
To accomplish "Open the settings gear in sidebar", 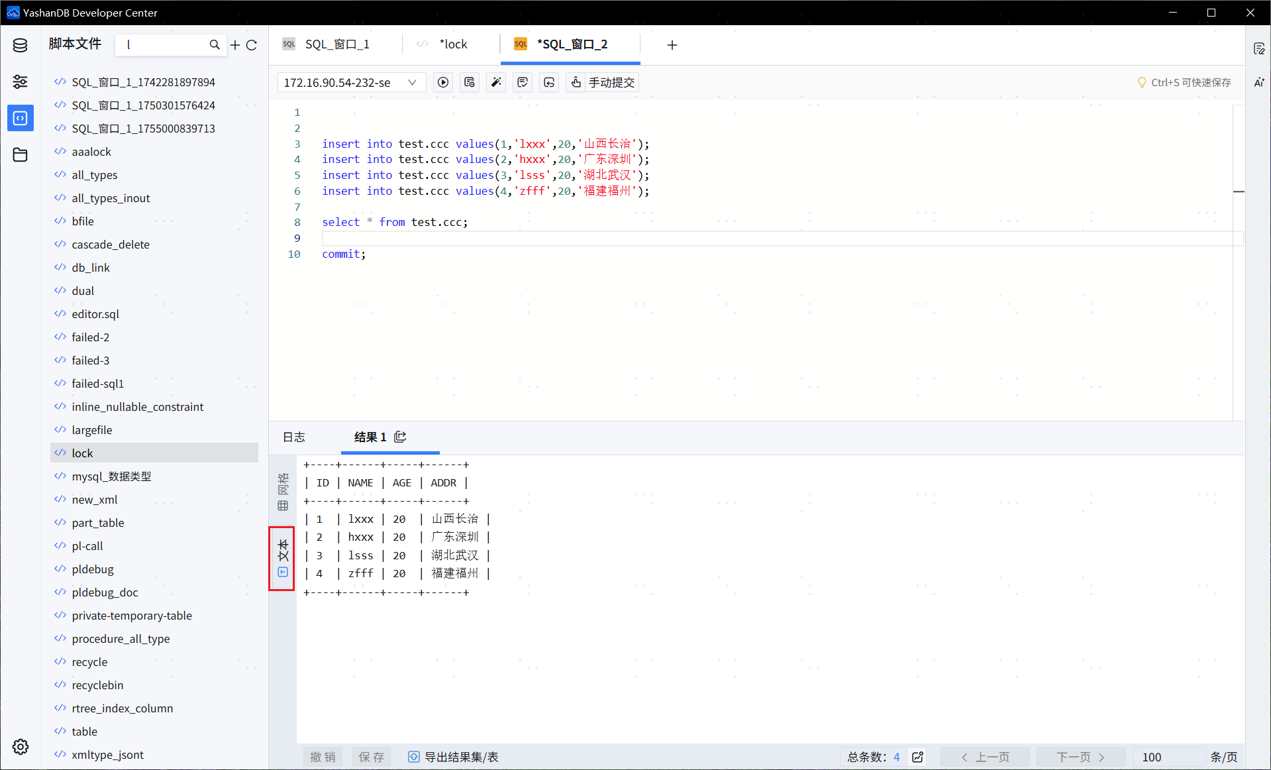I will click(20, 747).
